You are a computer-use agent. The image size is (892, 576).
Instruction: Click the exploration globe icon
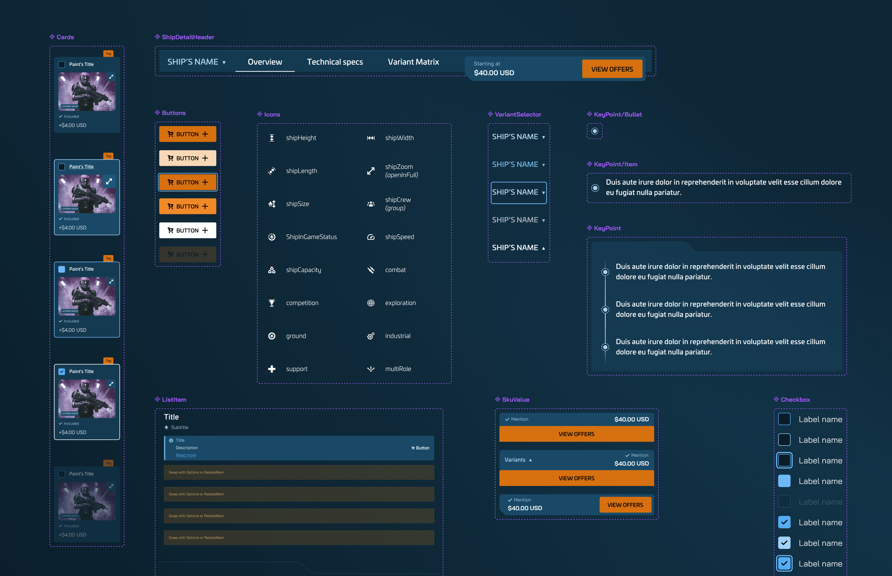click(x=371, y=303)
